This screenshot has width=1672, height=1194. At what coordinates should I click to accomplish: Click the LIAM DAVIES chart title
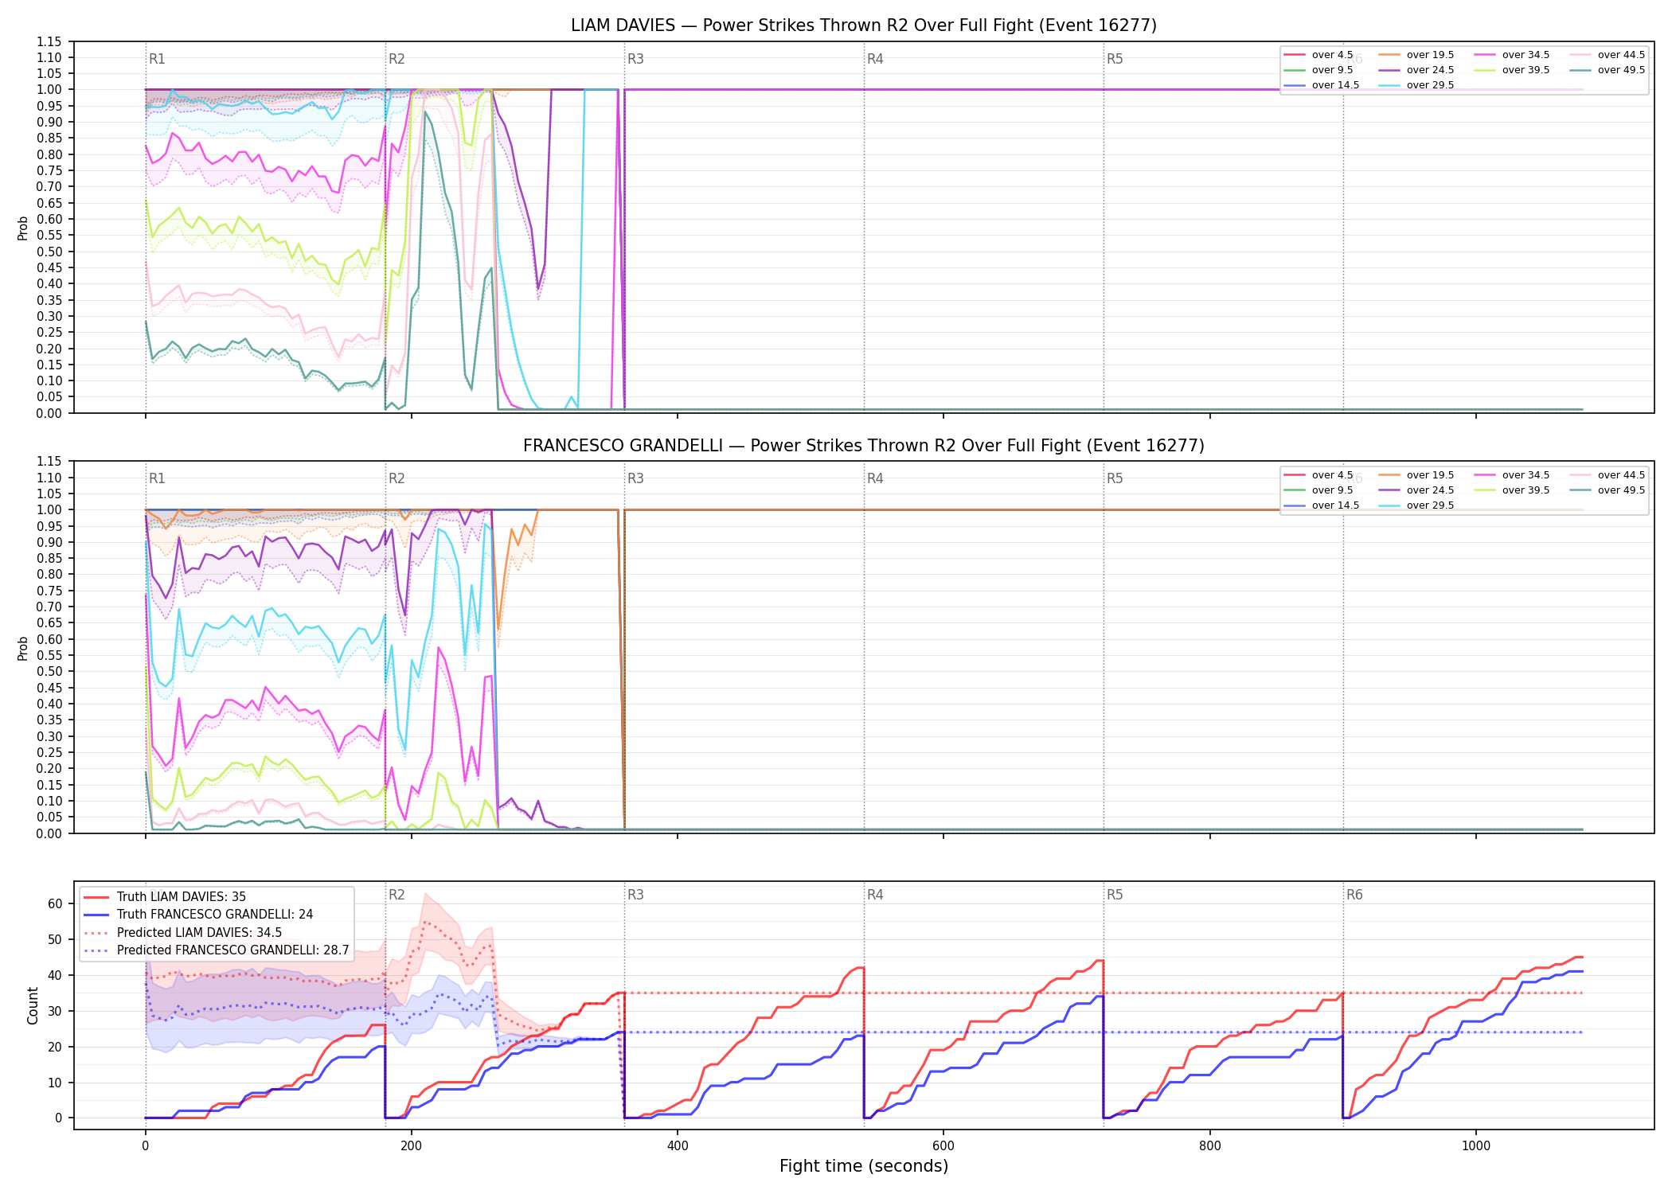(x=864, y=25)
